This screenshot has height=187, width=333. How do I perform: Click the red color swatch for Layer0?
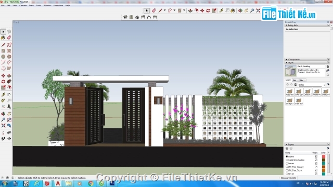(x=324, y=156)
